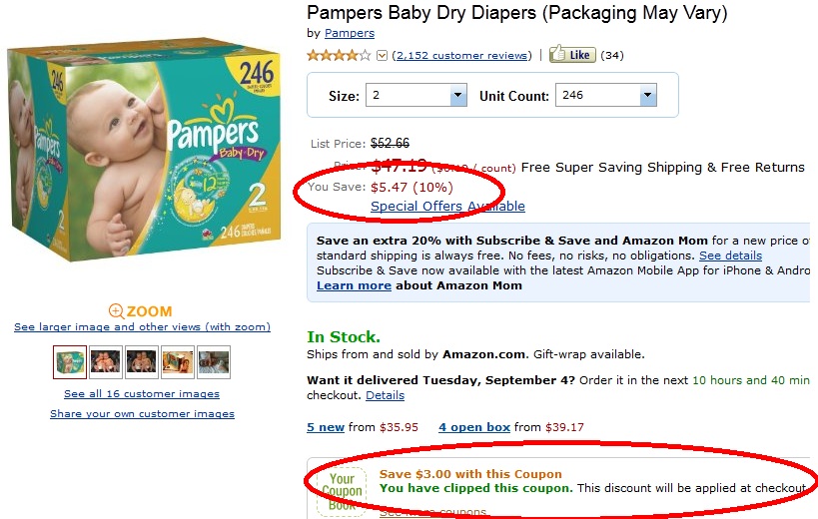Click the Special Offers Available link

coord(447,207)
